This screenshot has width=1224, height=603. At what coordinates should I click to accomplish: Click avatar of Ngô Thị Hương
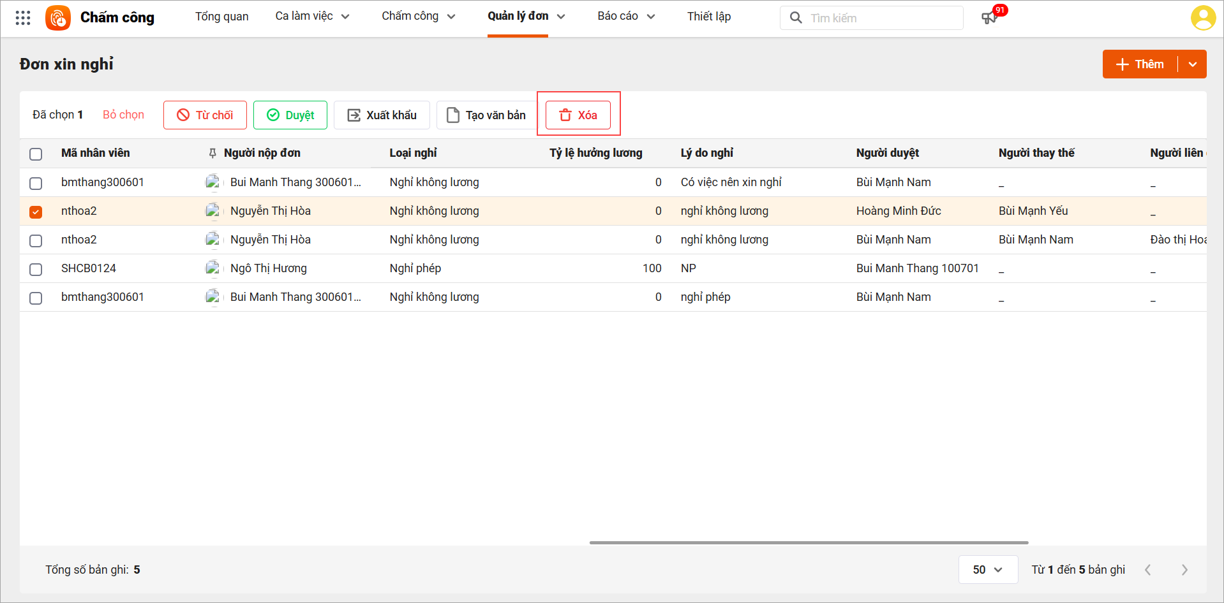213,268
